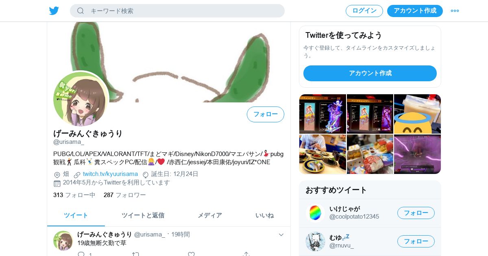488x256 pixels.
Task: Like the tweet with the heart icon
Action: 191,254
